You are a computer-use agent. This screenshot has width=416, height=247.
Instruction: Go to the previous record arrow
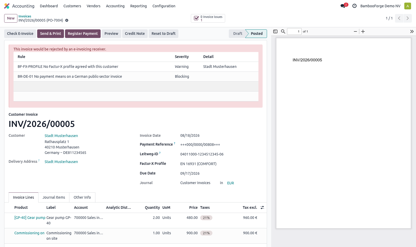coord(399,18)
